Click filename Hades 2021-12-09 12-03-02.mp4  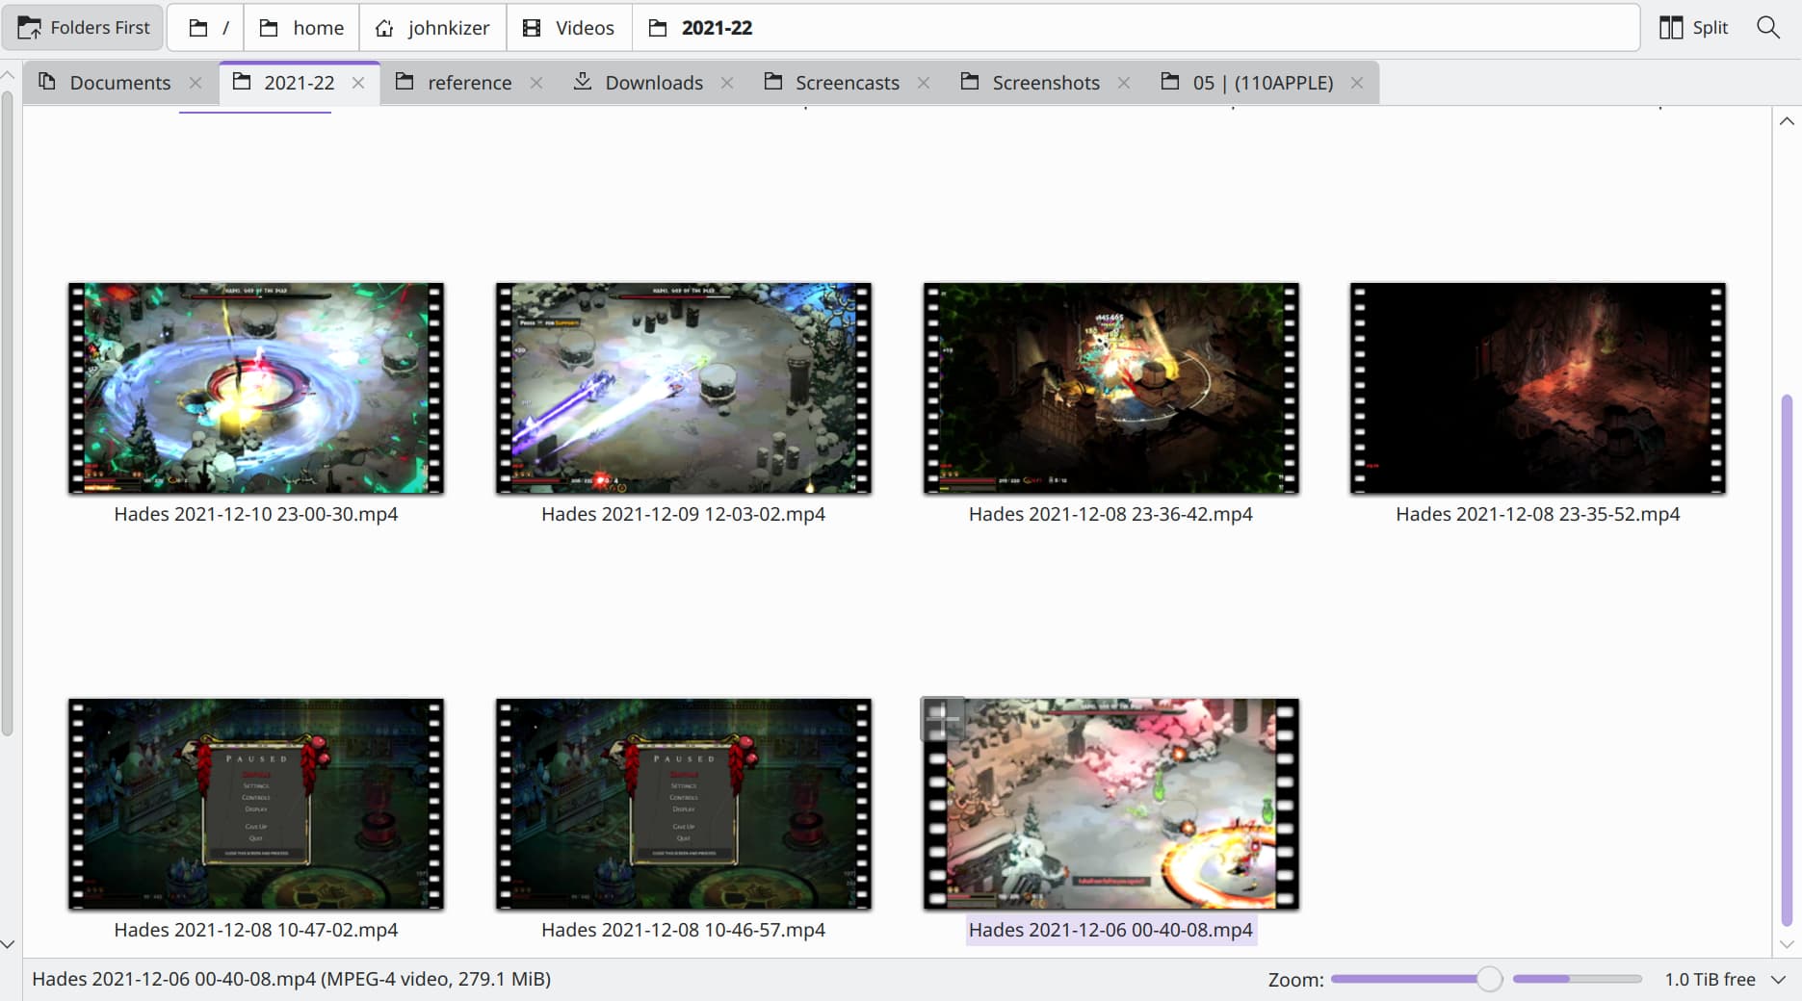[684, 514]
